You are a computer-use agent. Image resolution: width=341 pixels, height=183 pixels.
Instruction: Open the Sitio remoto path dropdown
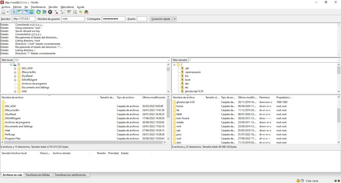point(339,60)
